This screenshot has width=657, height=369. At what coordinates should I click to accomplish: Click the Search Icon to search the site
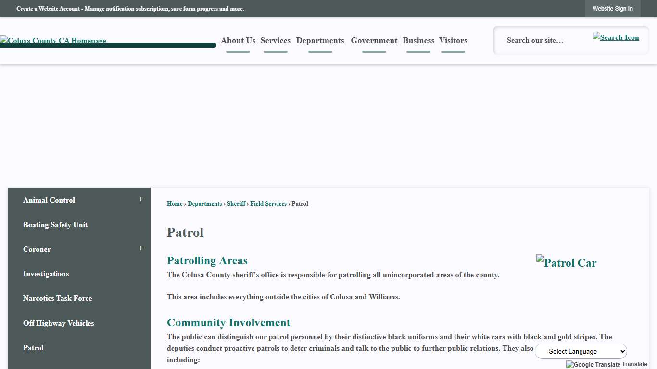(616, 37)
